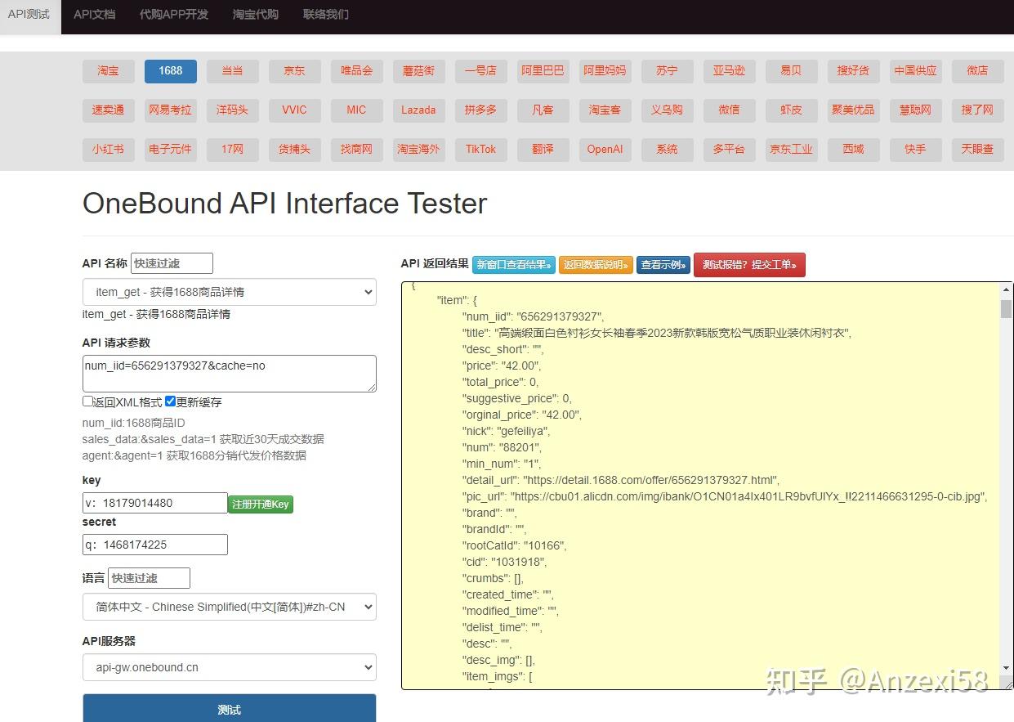Open the api-gw.onebound.cn server dropdown

(229, 667)
